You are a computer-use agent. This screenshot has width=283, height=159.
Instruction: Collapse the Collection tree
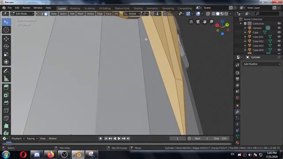pyautogui.click(x=241, y=23)
